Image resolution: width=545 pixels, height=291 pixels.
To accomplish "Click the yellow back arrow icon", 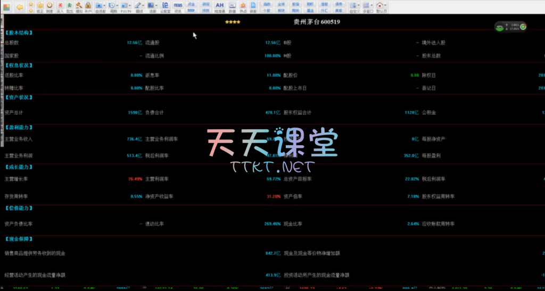I will 20,7.
